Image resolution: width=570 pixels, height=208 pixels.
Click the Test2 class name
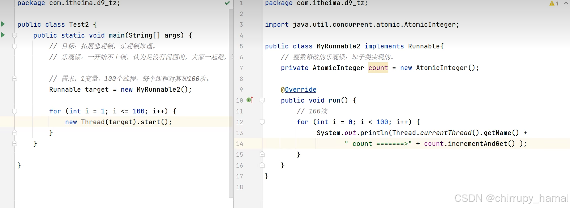[x=79, y=25]
